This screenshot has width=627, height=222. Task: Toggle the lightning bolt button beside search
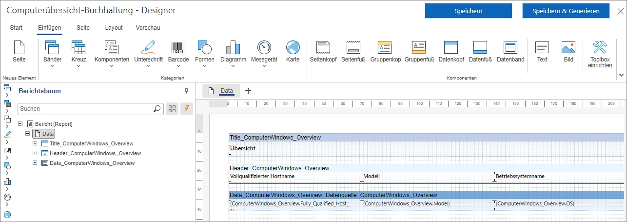coord(187,109)
